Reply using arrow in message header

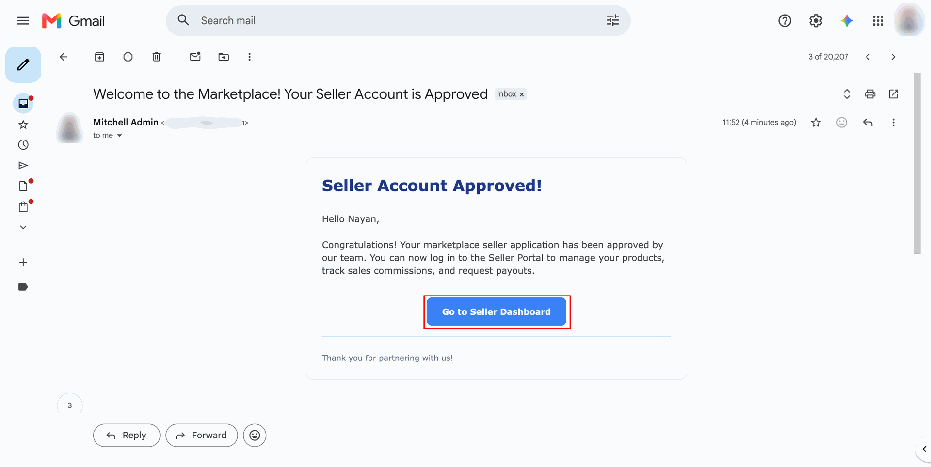pos(868,123)
